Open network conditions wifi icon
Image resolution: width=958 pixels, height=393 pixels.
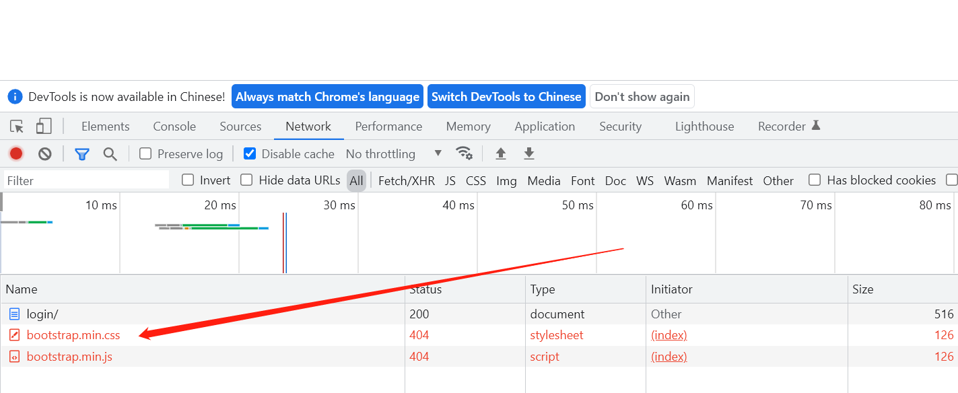point(464,153)
